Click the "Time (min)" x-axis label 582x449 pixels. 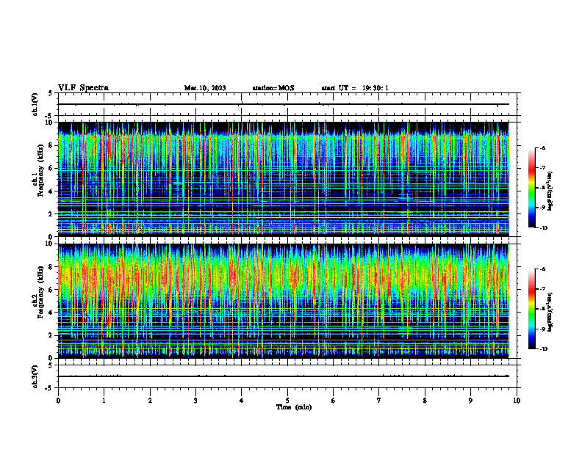tap(294, 407)
